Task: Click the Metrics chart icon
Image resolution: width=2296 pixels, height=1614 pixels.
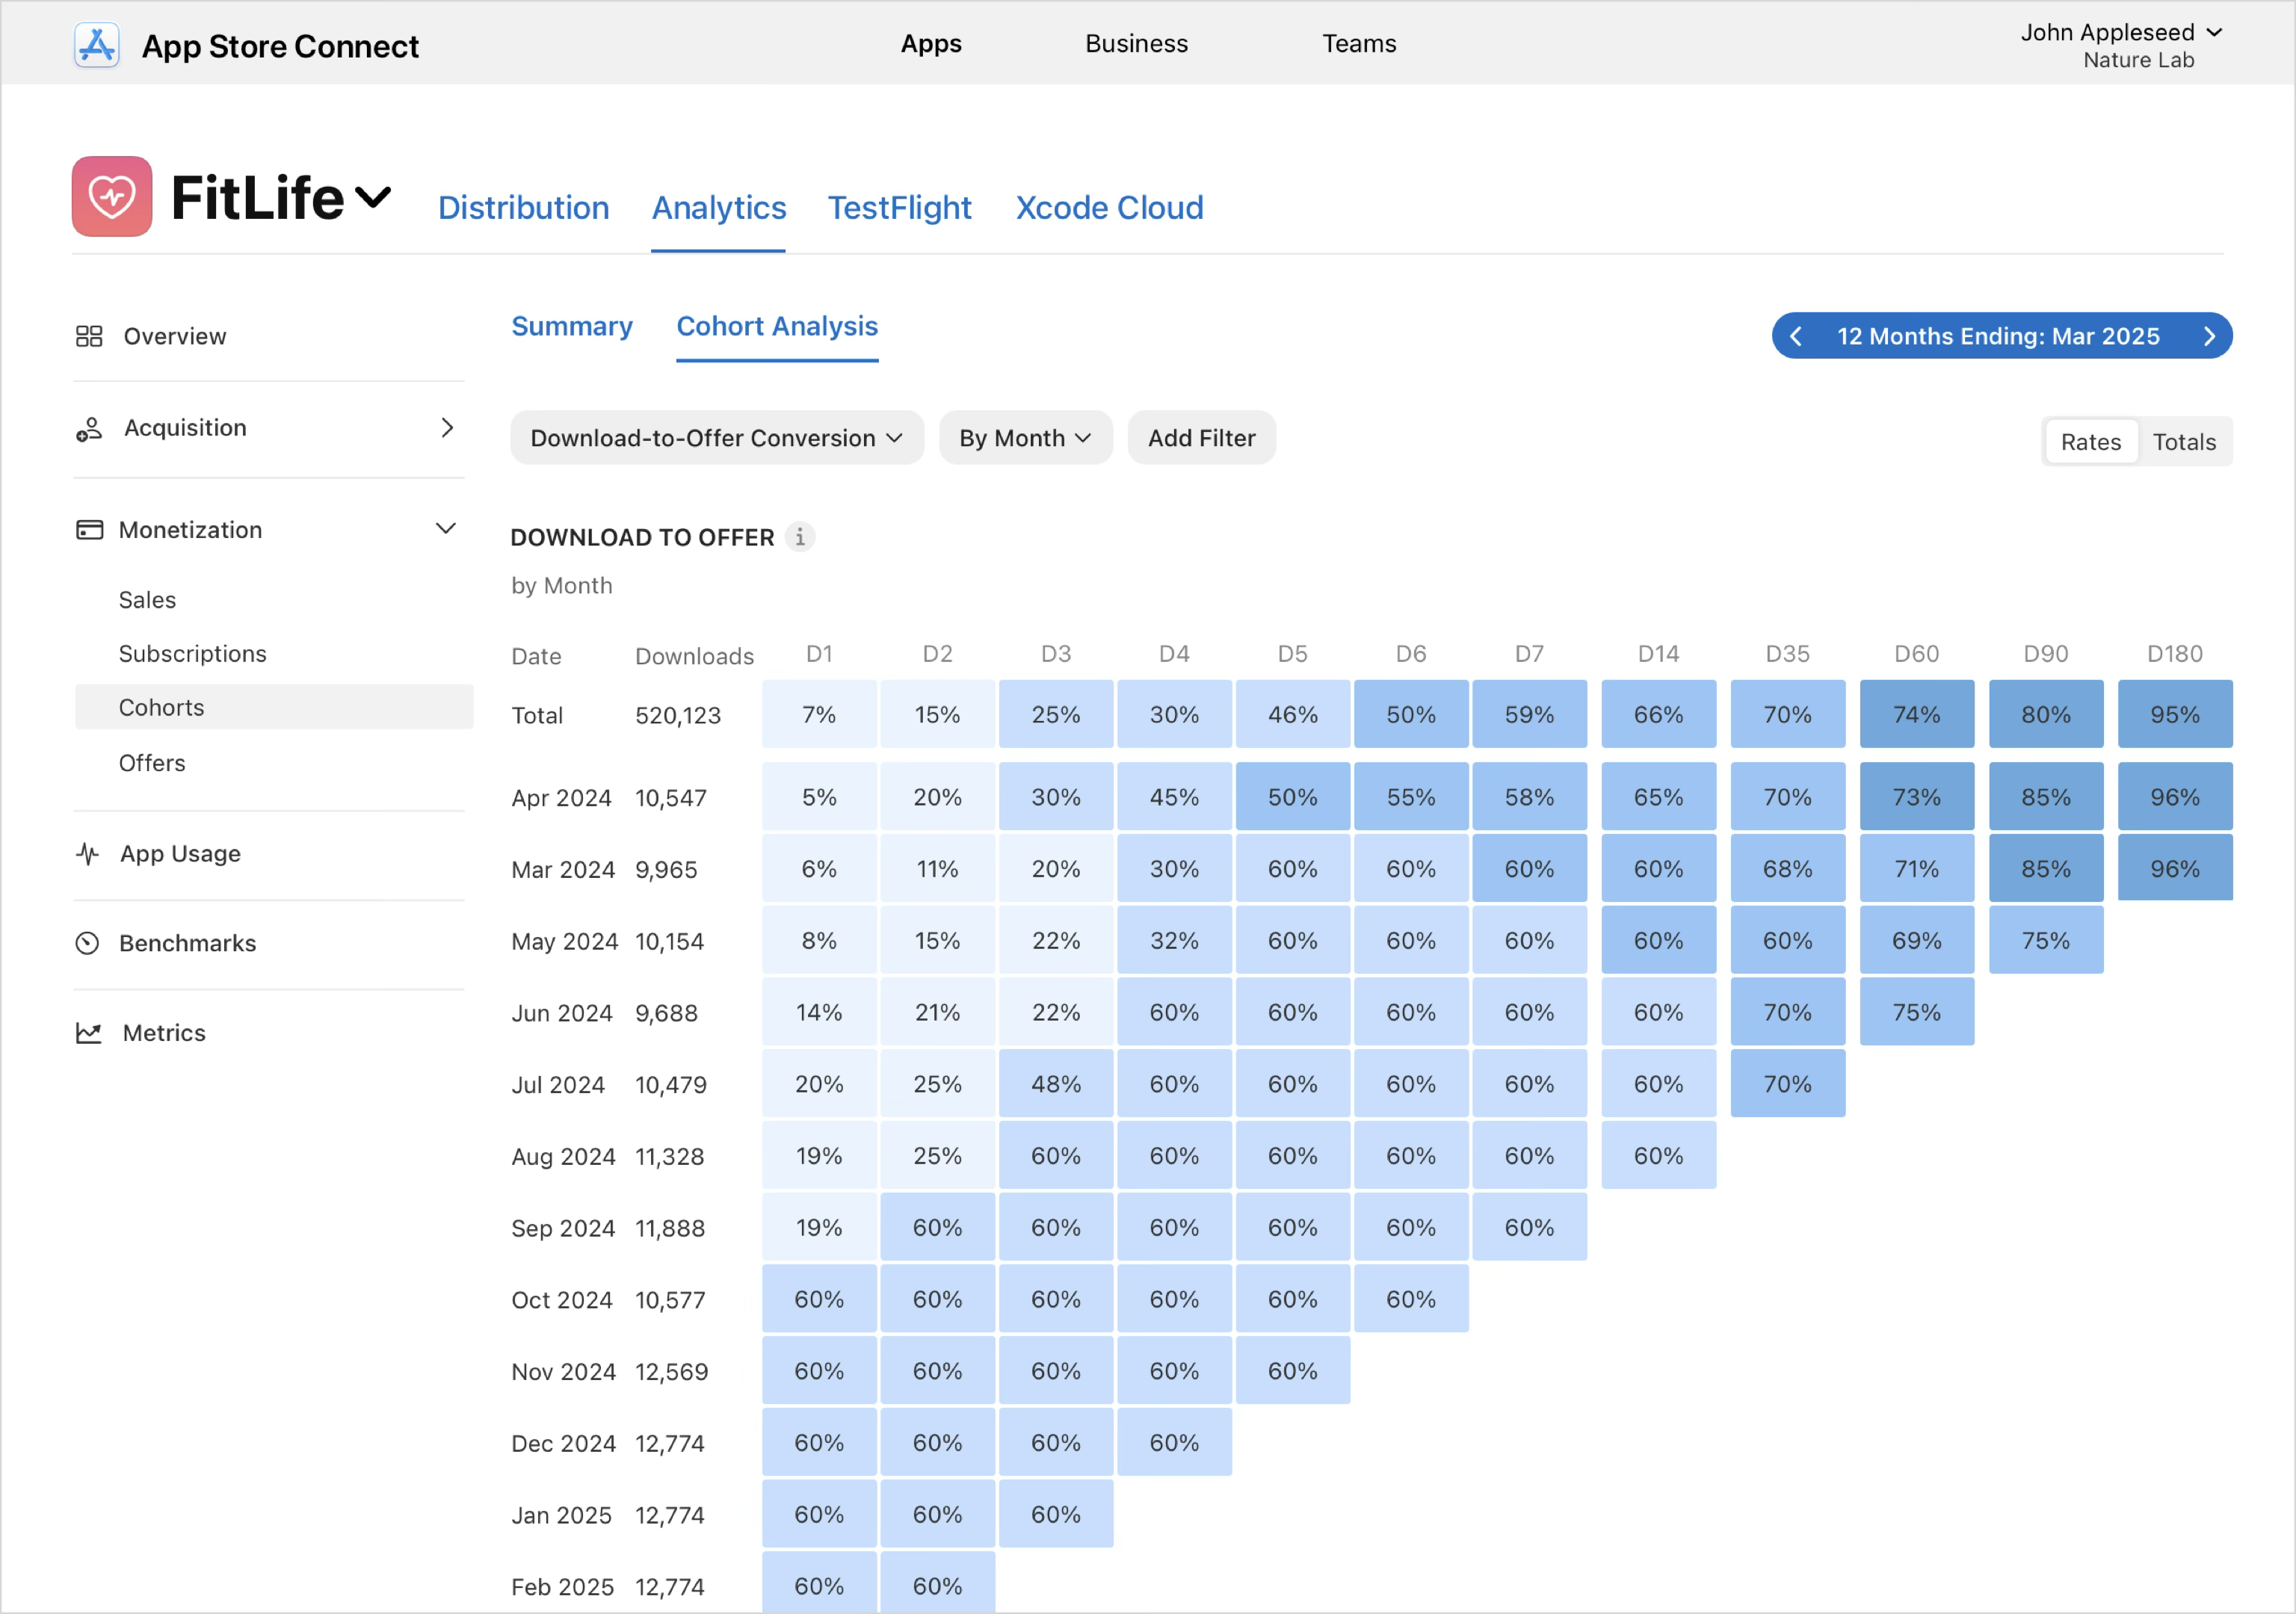Action: tap(89, 1033)
